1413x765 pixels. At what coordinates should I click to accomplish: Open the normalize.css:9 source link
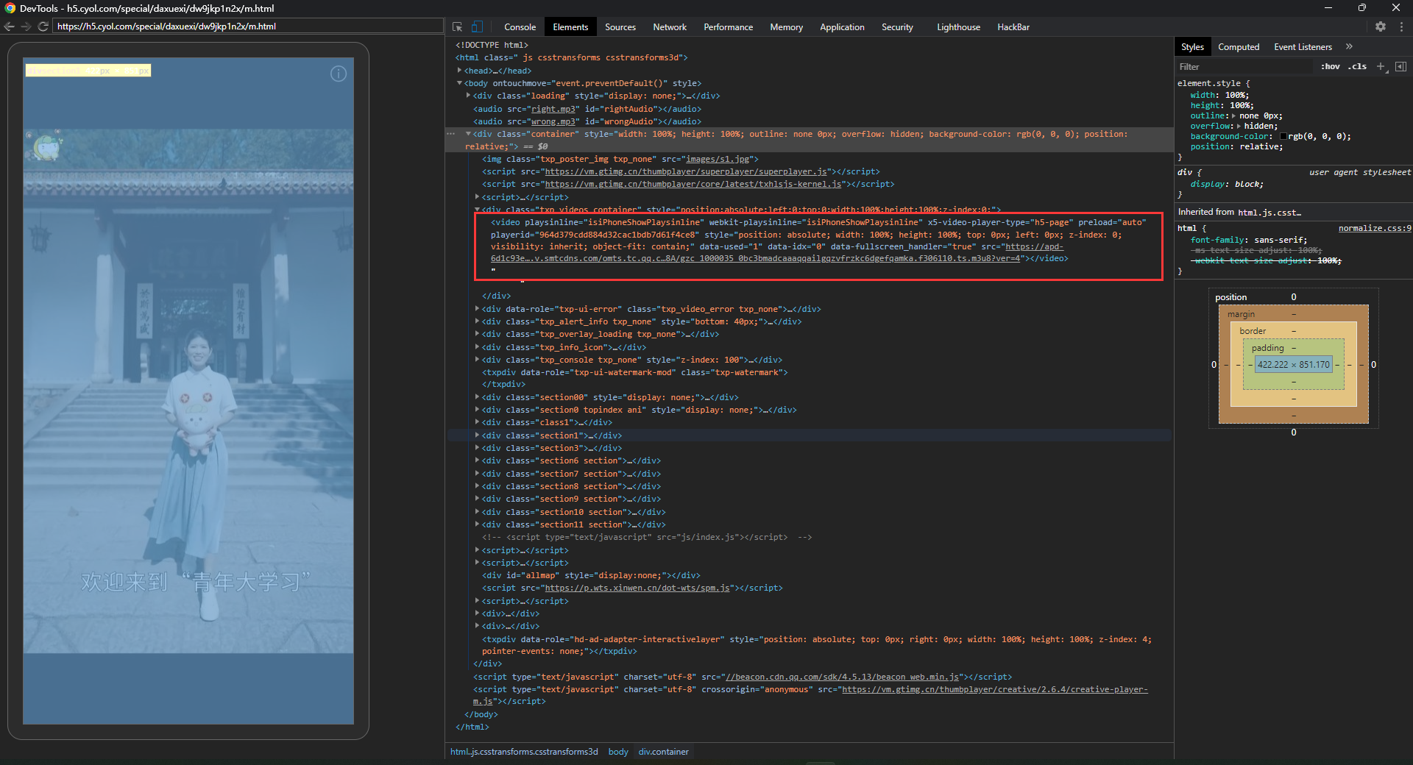tap(1375, 228)
